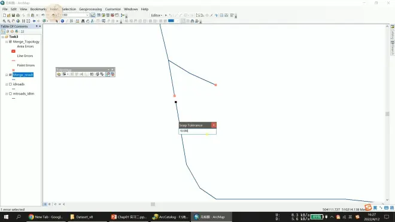Undo the last action
Viewport: 395px width, 222px height.
click(x=43, y=16)
